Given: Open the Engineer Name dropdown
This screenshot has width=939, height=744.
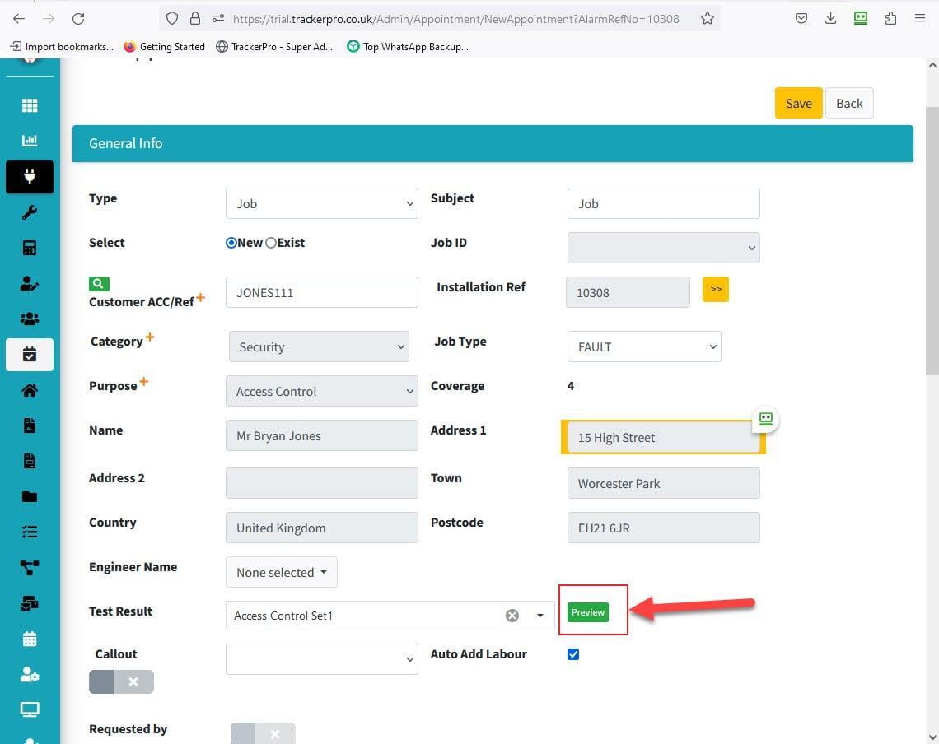Looking at the screenshot, I should click(x=281, y=572).
